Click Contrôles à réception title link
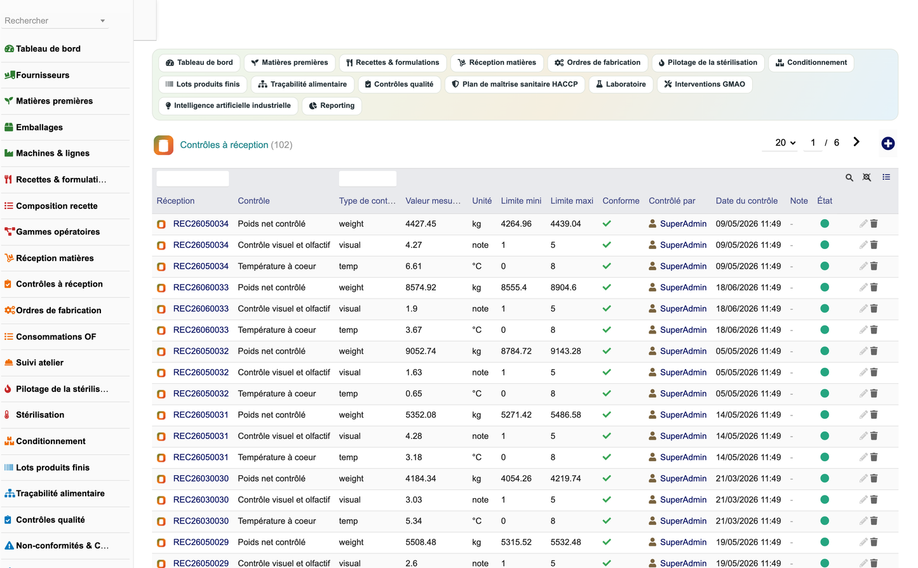Image resolution: width=918 pixels, height=568 pixels. 224,145
